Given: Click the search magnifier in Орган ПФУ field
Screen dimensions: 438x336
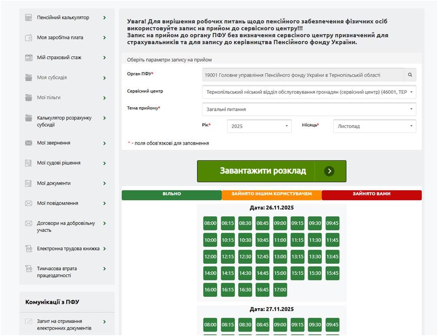Looking at the screenshot, I should click(x=410, y=75).
